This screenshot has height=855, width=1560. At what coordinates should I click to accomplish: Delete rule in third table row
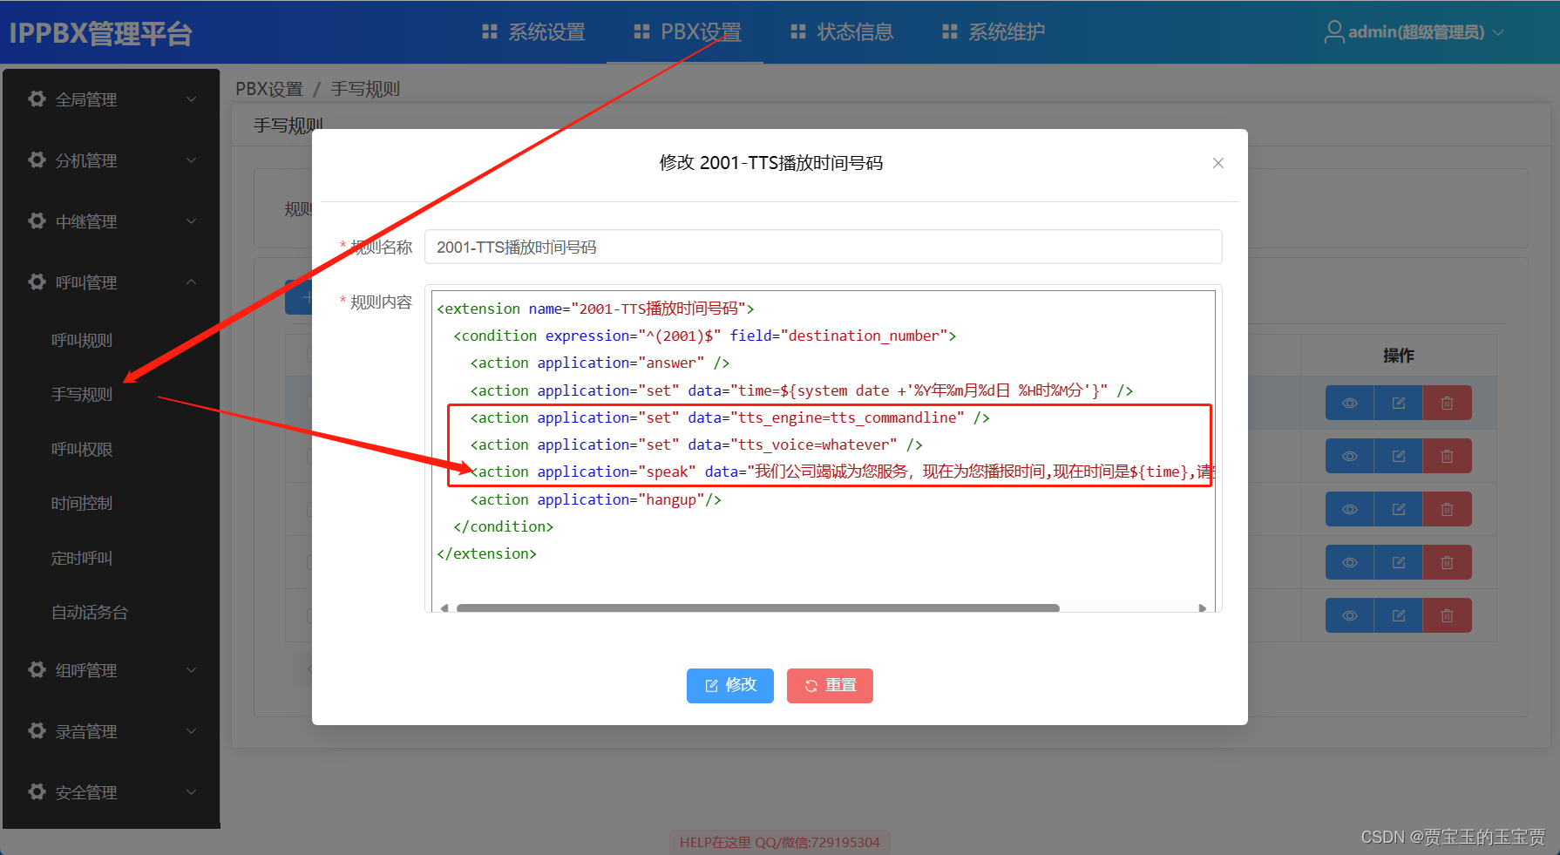pos(1448,509)
